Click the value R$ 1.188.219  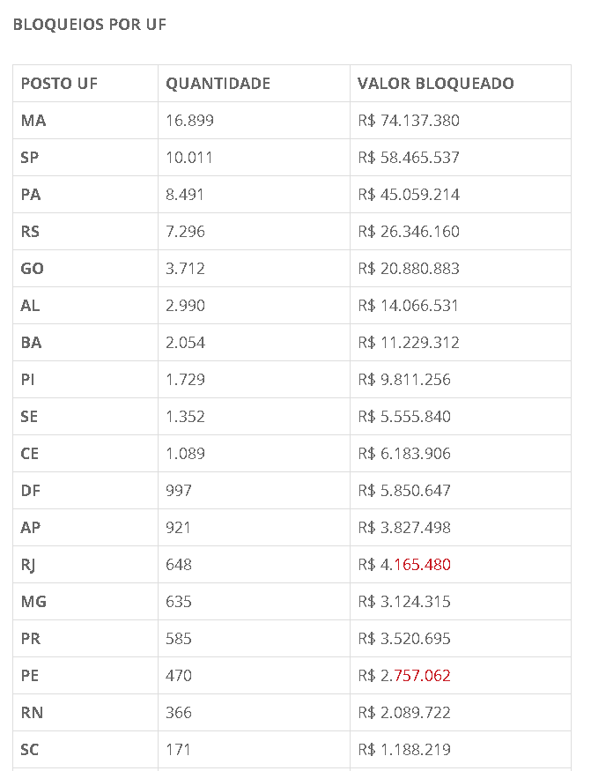point(404,750)
